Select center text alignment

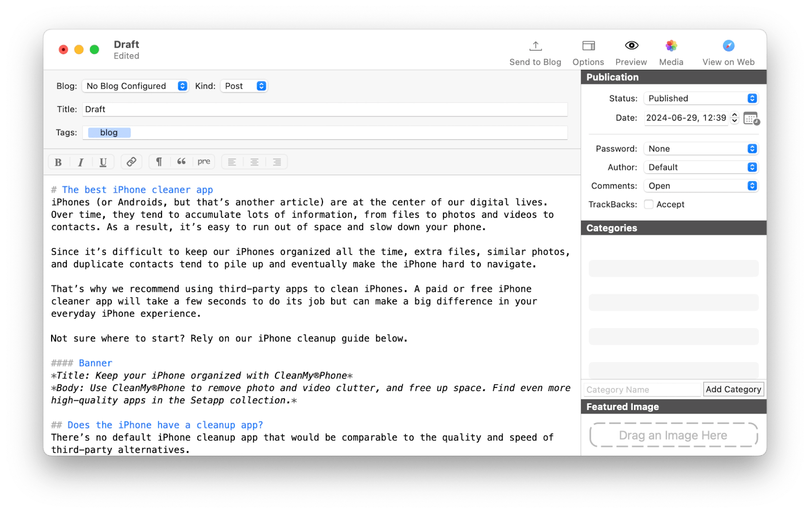pyautogui.click(x=254, y=162)
